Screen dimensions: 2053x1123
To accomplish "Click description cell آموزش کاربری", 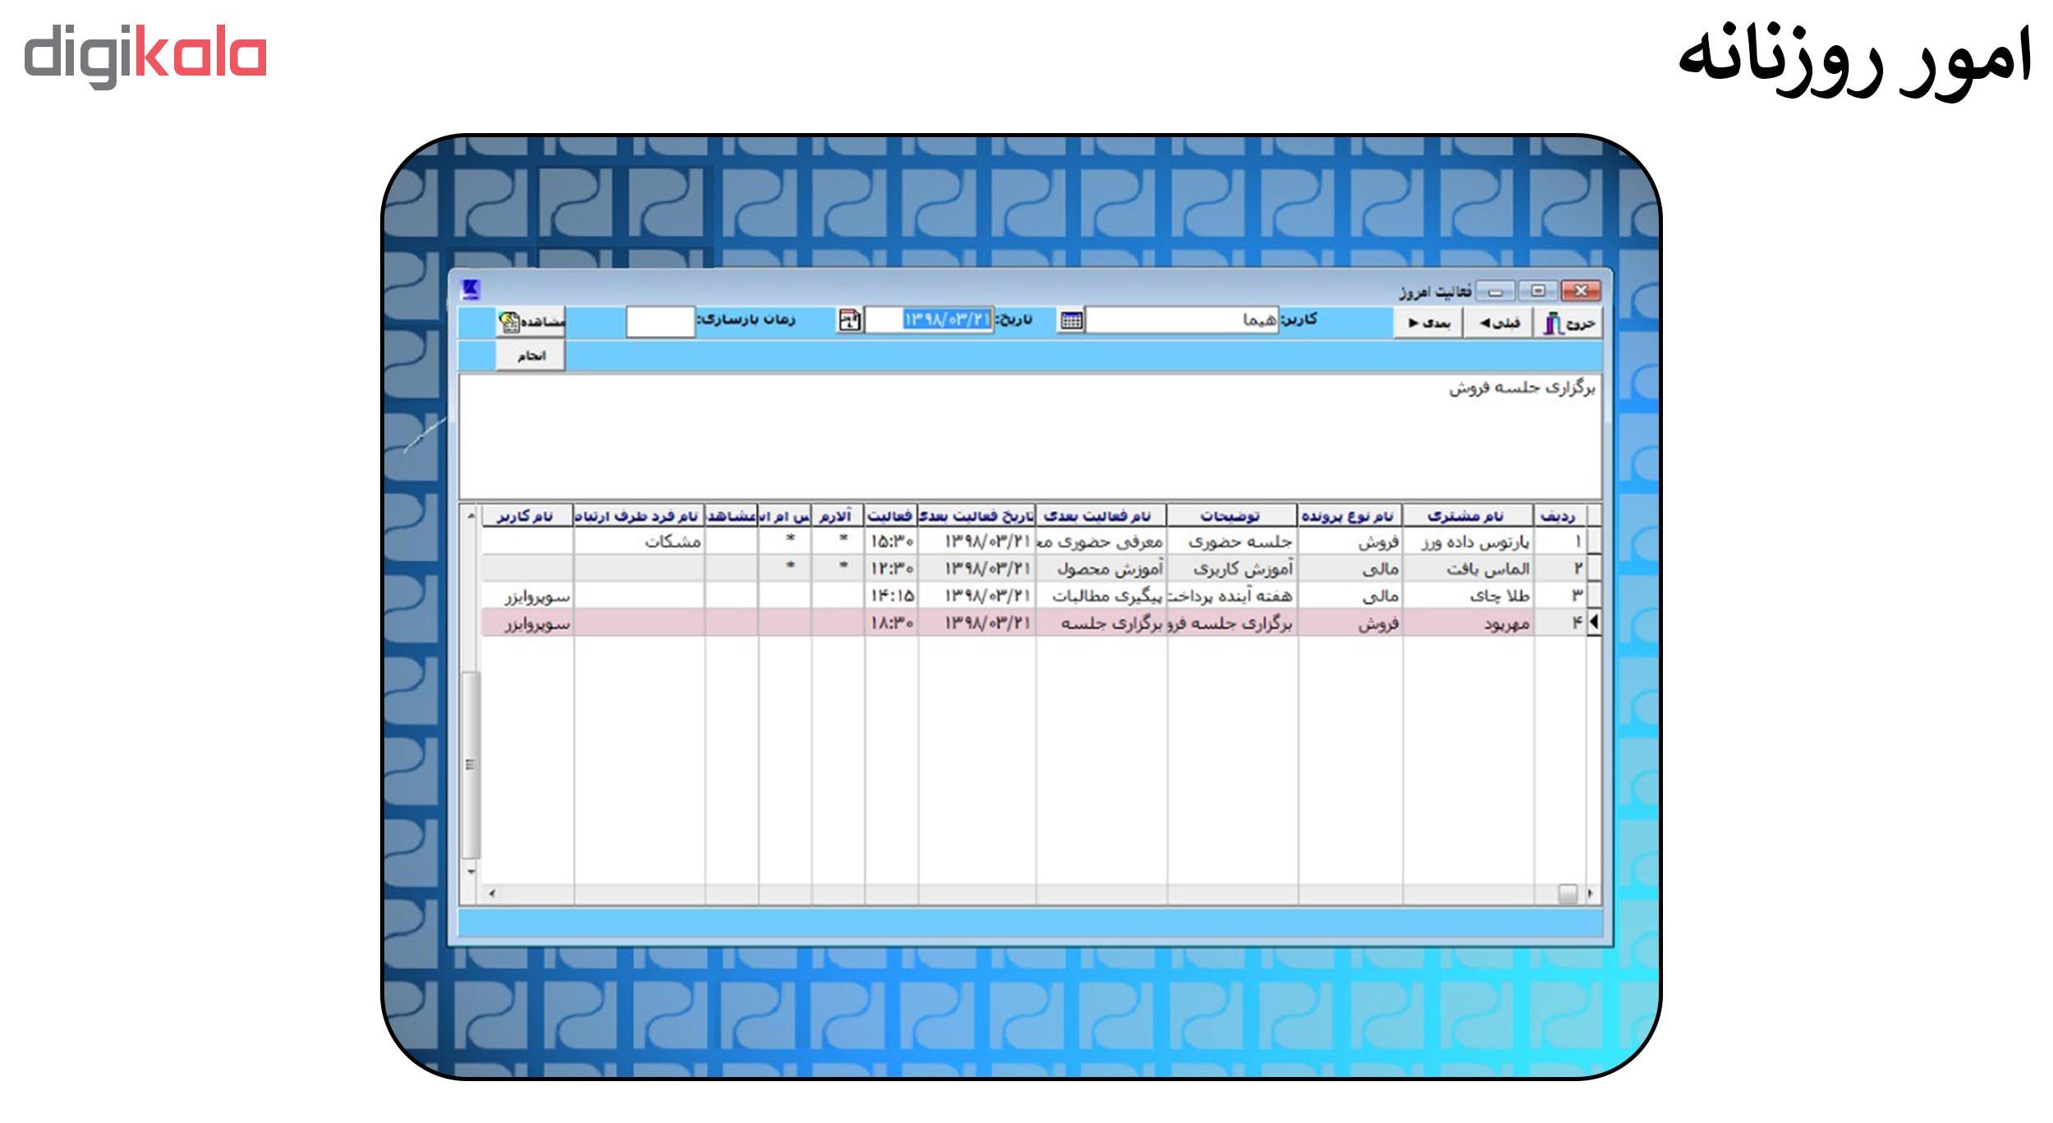I will coord(1232,568).
